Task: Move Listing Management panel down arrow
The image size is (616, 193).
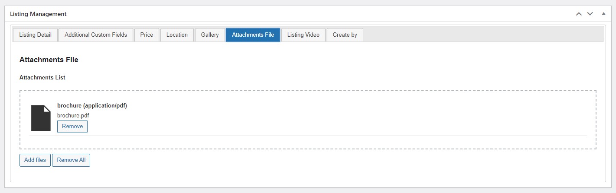Action: tap(590, 14)
